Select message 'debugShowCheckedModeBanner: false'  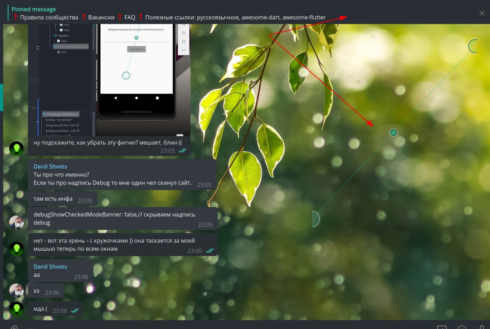[123, 219]
